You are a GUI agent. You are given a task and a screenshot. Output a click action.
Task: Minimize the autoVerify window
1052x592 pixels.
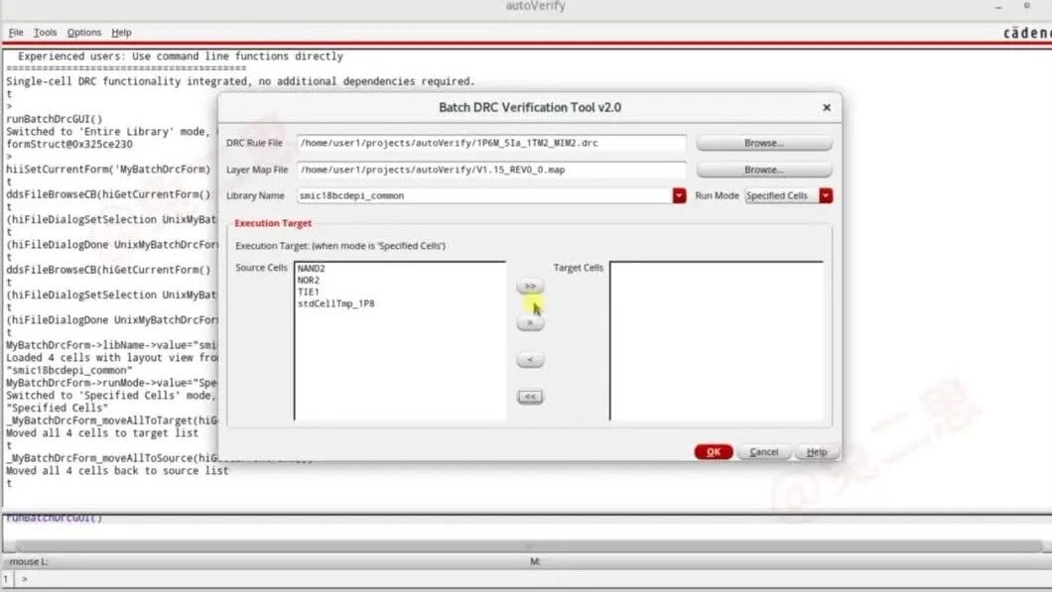(998, 7)
